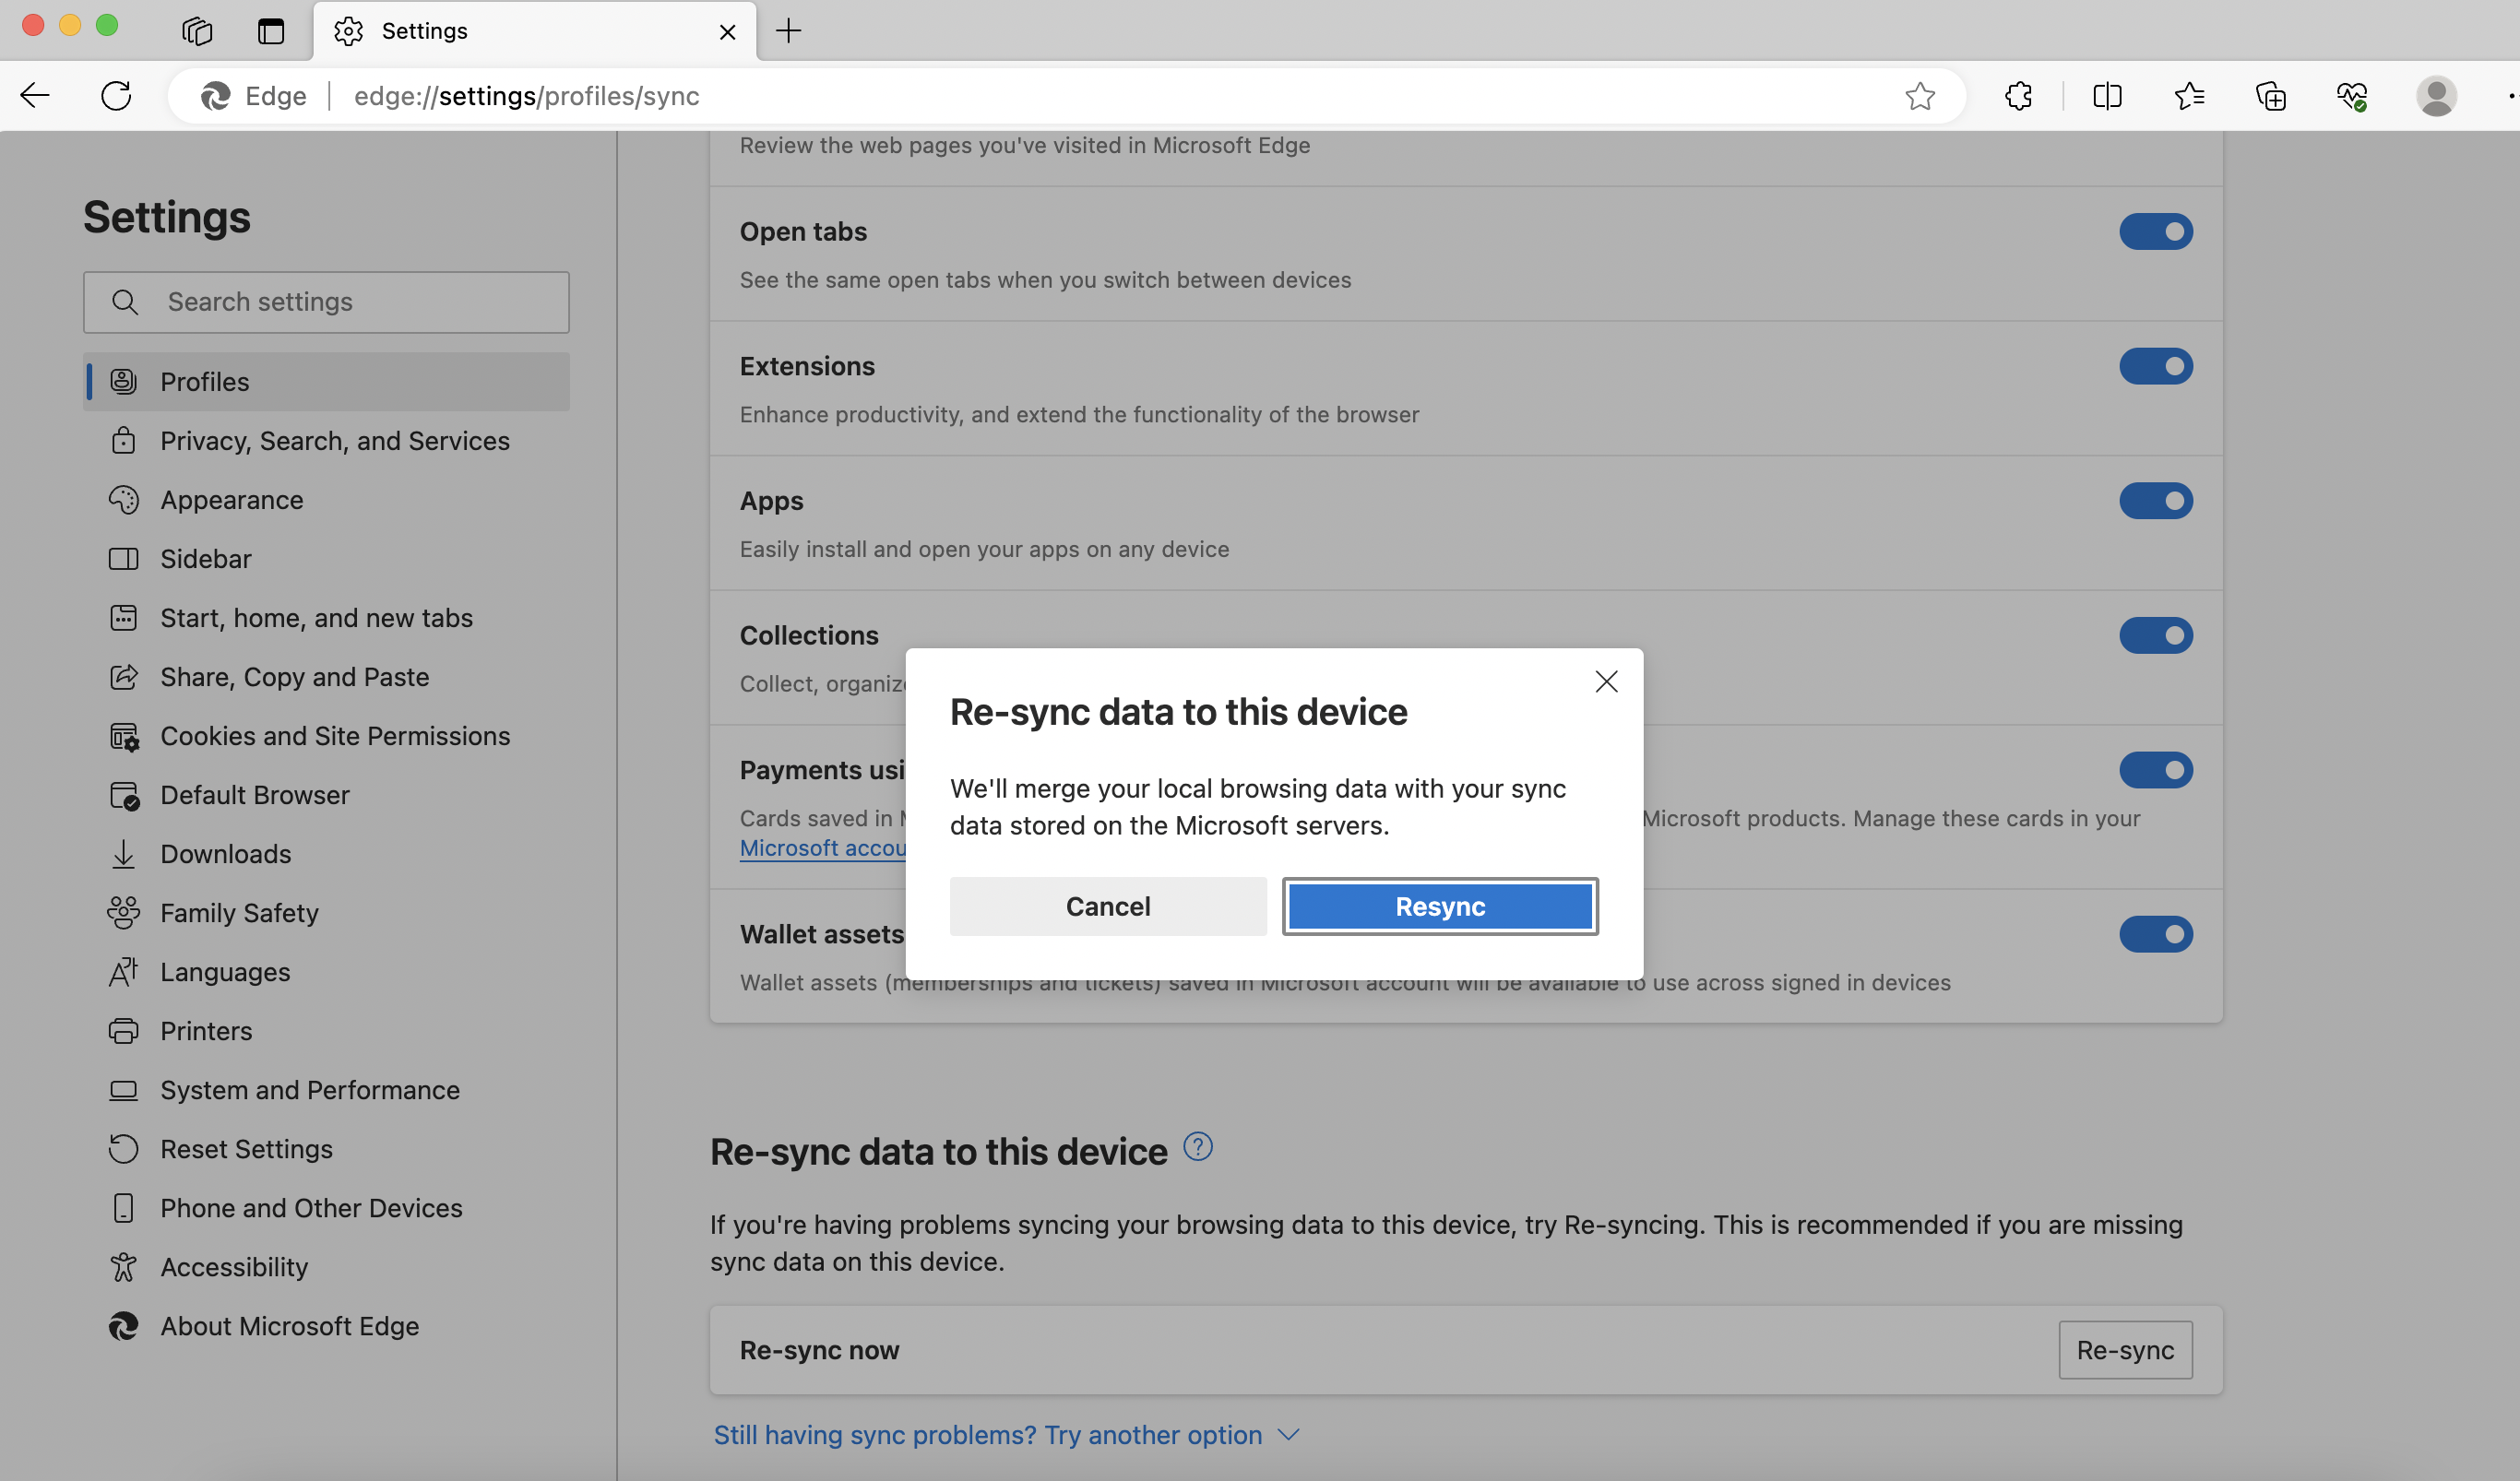Open Collections panel icon
This screenshot has height=1481, width=2520.
pos(2271,95)
